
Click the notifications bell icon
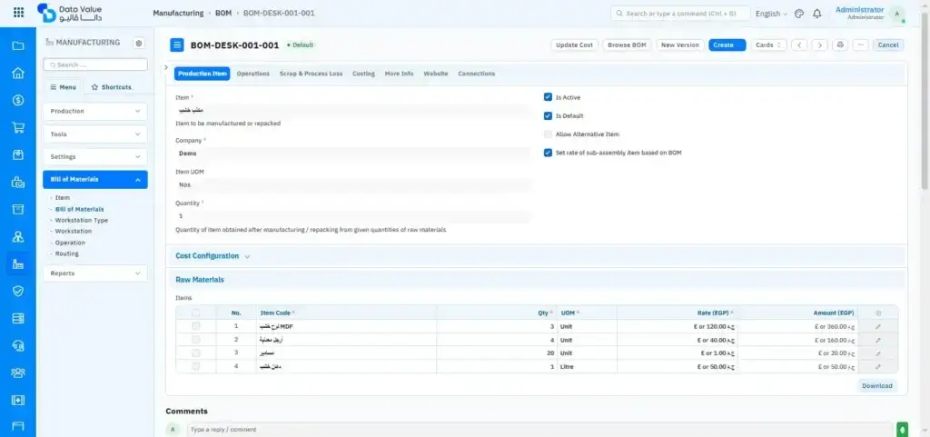(x=817, y=14)
